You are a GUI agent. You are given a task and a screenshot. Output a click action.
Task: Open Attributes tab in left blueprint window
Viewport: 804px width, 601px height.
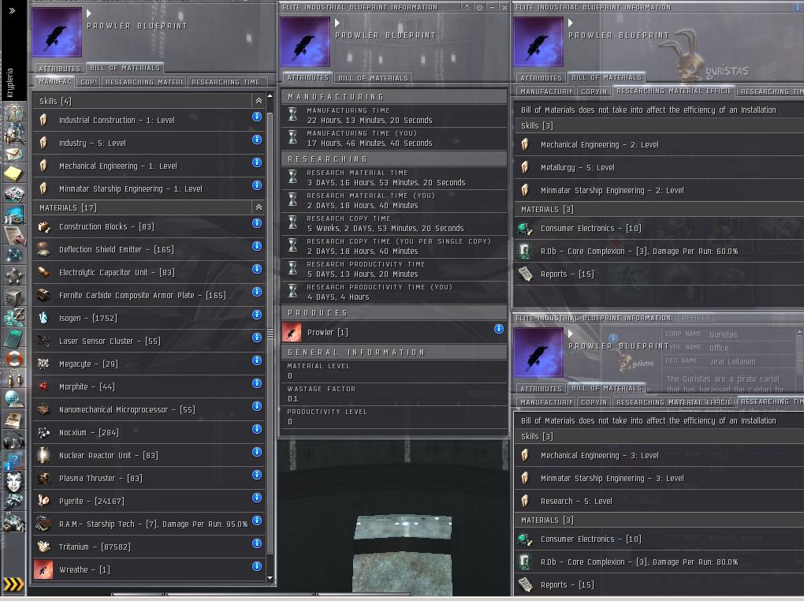click(59, 69)
